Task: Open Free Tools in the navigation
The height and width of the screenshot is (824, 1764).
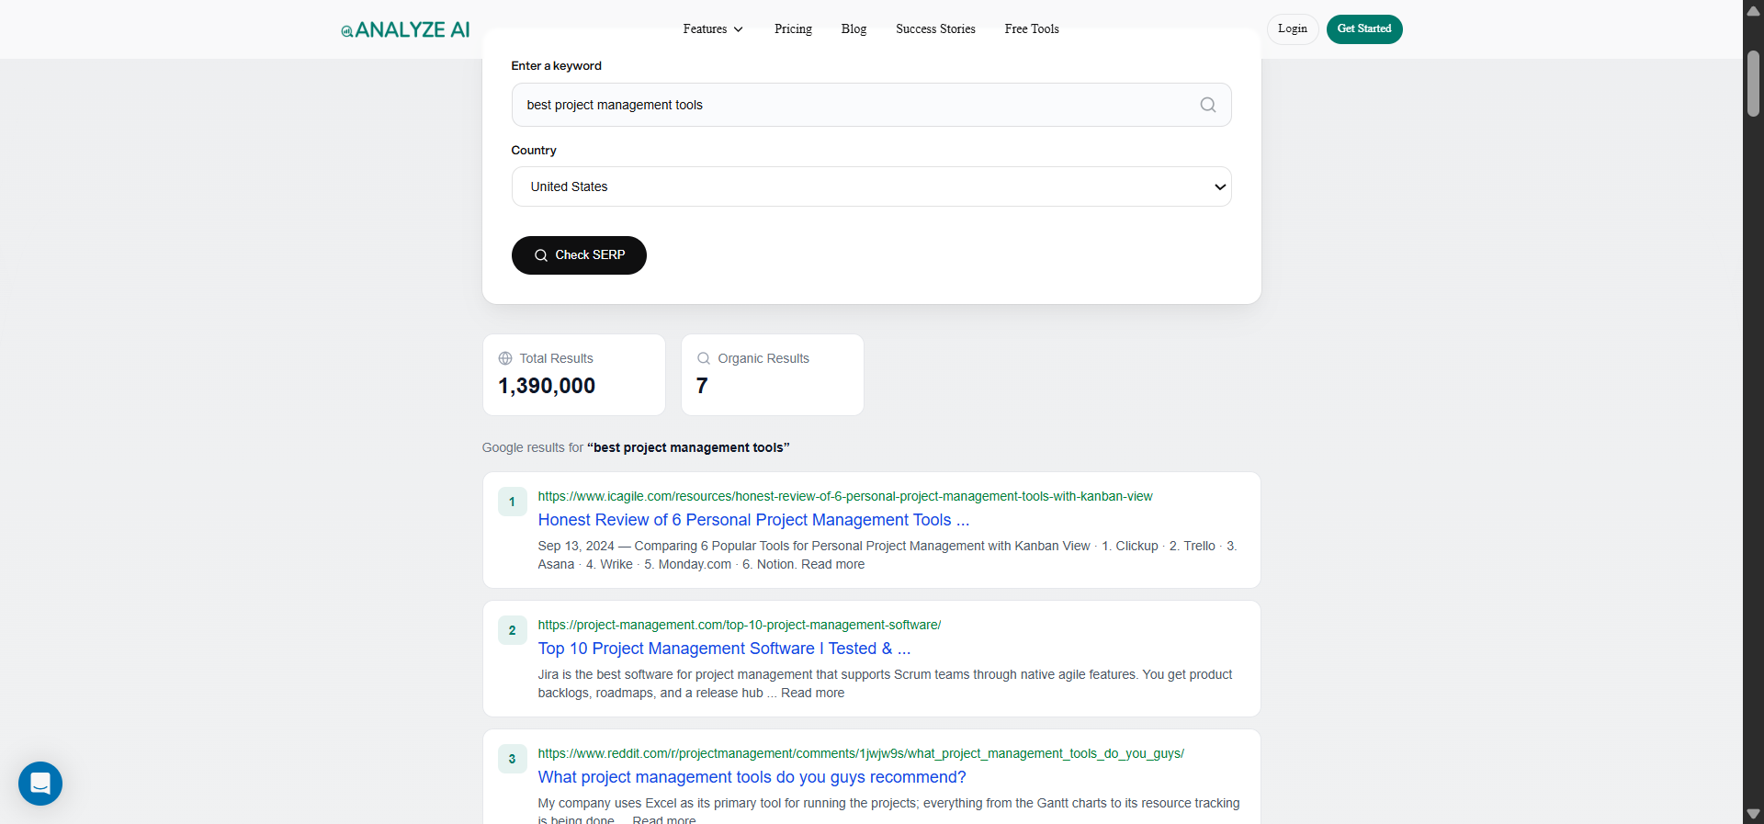Action: tap(1032, 29)
